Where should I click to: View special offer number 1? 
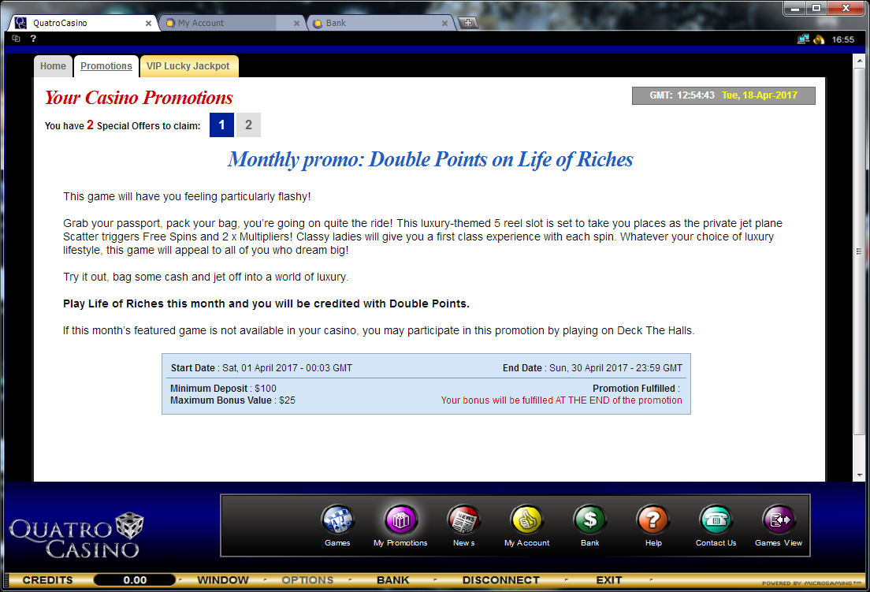click(x=221, y=125)
